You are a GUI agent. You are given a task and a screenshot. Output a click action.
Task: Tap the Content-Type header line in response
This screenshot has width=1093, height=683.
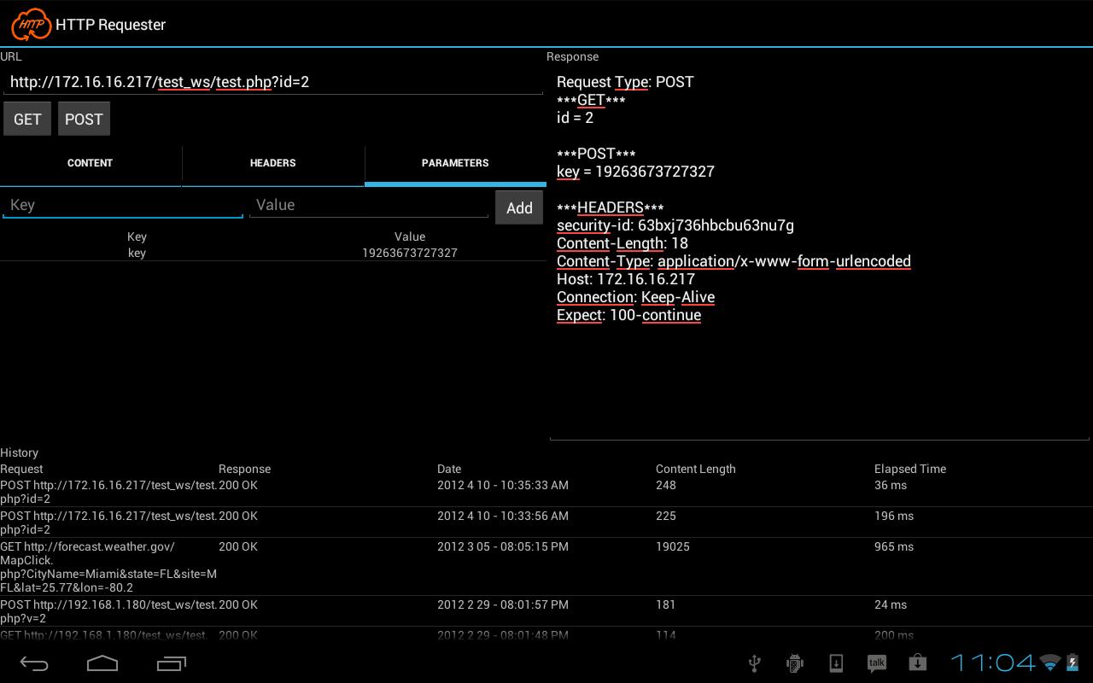[x=734, y=261]
